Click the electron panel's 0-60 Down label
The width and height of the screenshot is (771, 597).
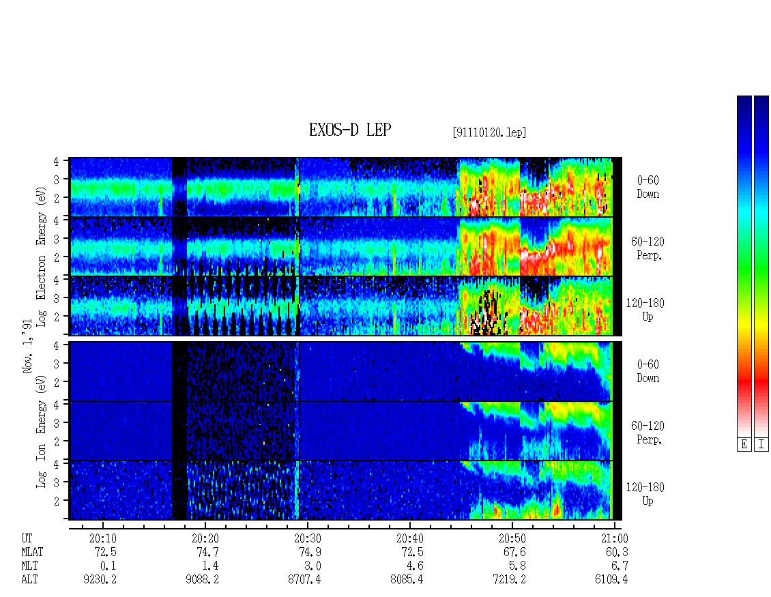(x=648, y=187)
